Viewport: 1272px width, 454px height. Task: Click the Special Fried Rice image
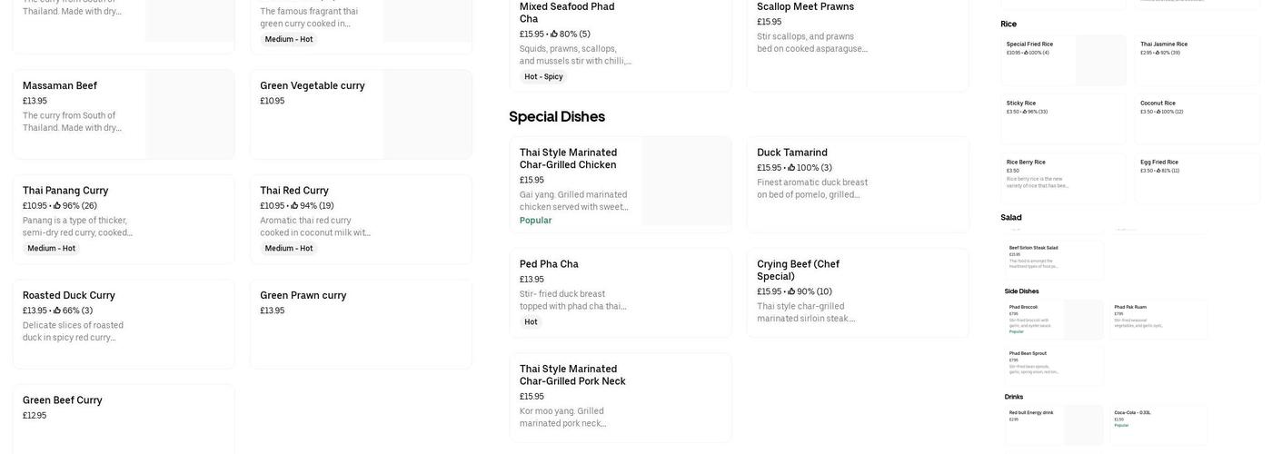coord(1100,60)
